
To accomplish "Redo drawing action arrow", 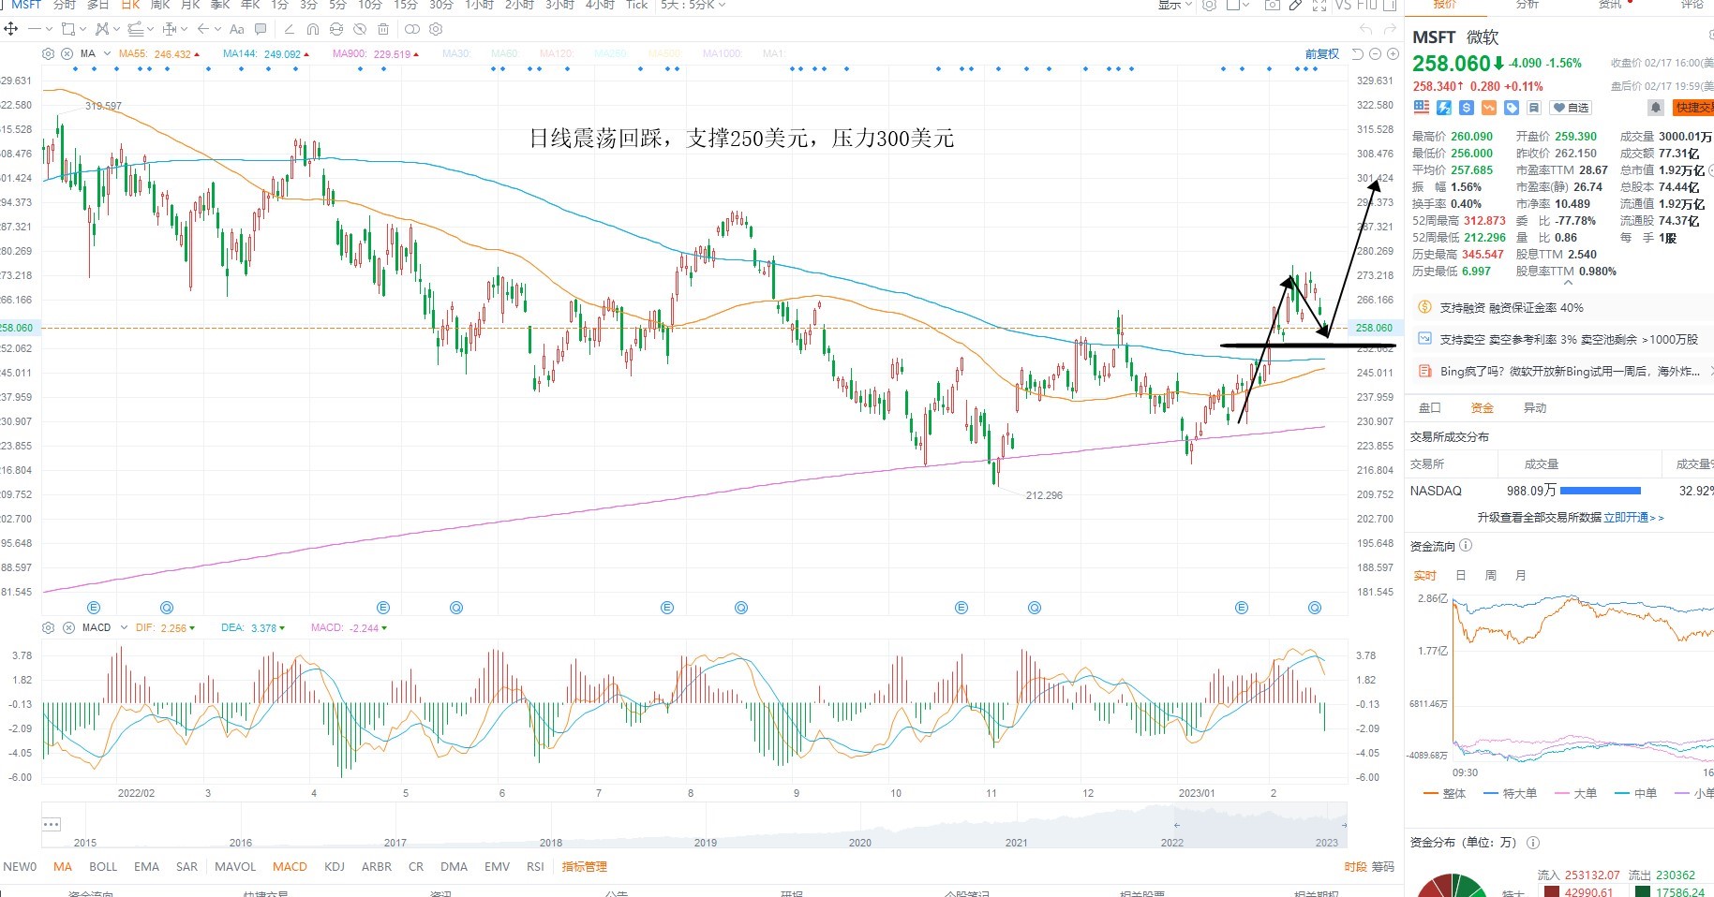I will click(1390, 29).
